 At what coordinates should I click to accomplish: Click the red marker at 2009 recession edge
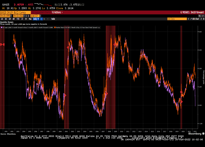(x=114, y=44)
